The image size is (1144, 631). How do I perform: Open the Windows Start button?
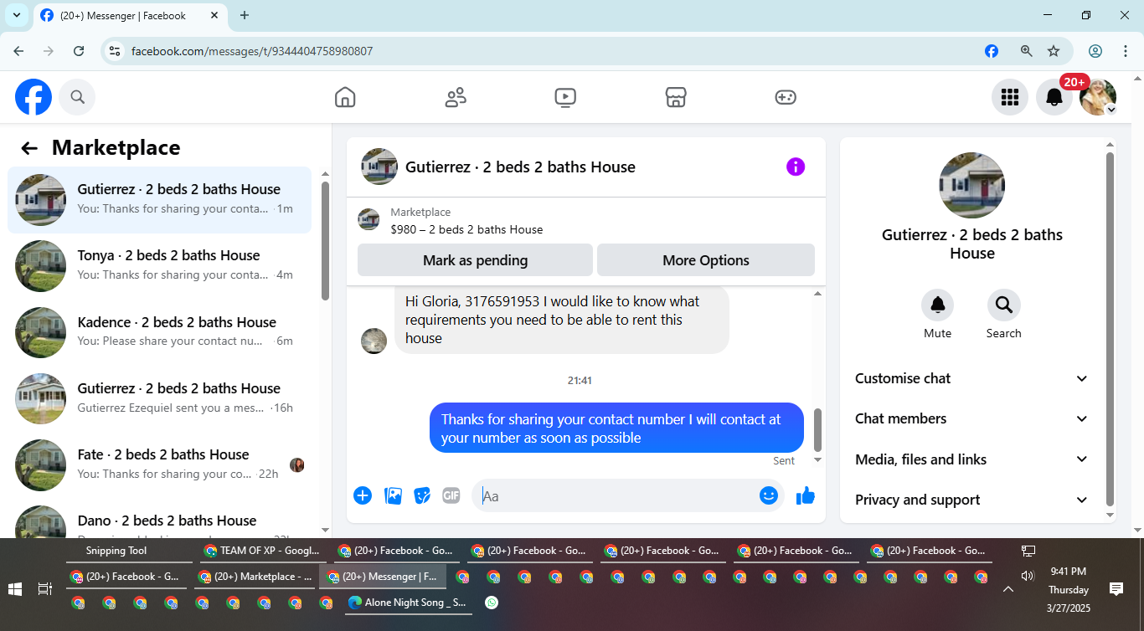pyautogui.click(x=15, y=589)
